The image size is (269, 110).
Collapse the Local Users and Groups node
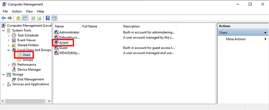click(x=9, y=50)
